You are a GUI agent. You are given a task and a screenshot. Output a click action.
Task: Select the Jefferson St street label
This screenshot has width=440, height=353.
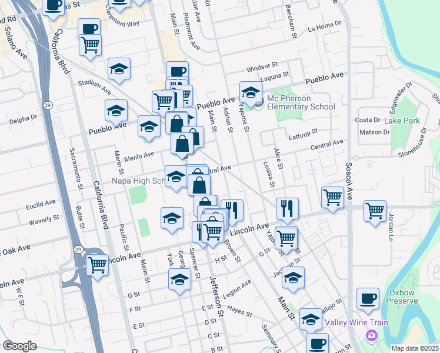coord(217,297)
